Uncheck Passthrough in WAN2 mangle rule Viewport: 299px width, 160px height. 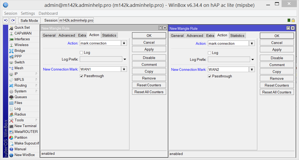pyautogui.click(x=209, y=76)
